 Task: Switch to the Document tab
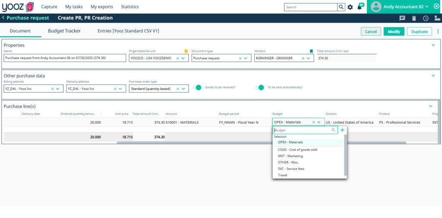(x=20, y=31)
